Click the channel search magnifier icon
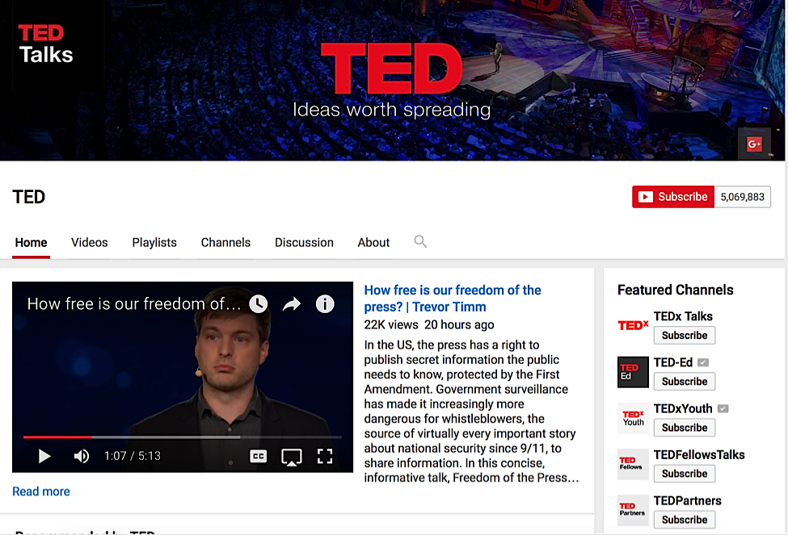Image resolution: width=788 pixels, height=535 pixels. click(420, 241)
